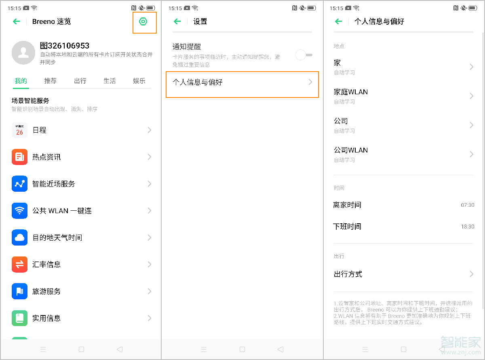Tap 离家时间 to change 07:30
The image size is (485, 360).
pyautogui.click(x=403, y=205)
